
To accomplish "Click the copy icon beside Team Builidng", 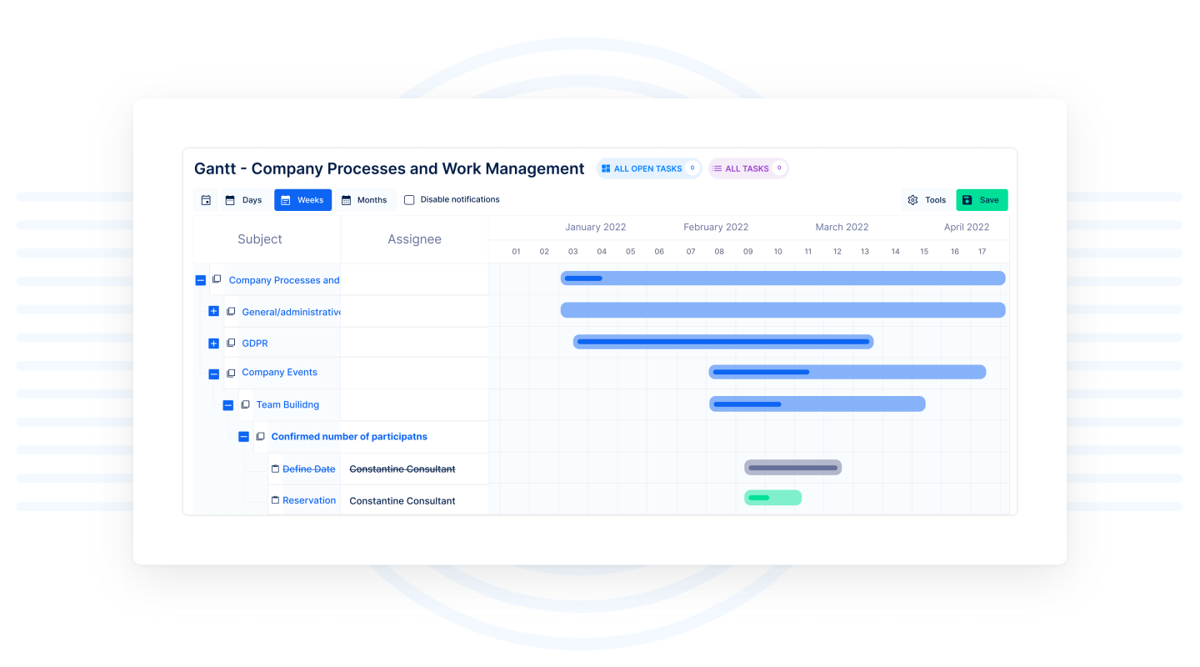I will (245, 404).
